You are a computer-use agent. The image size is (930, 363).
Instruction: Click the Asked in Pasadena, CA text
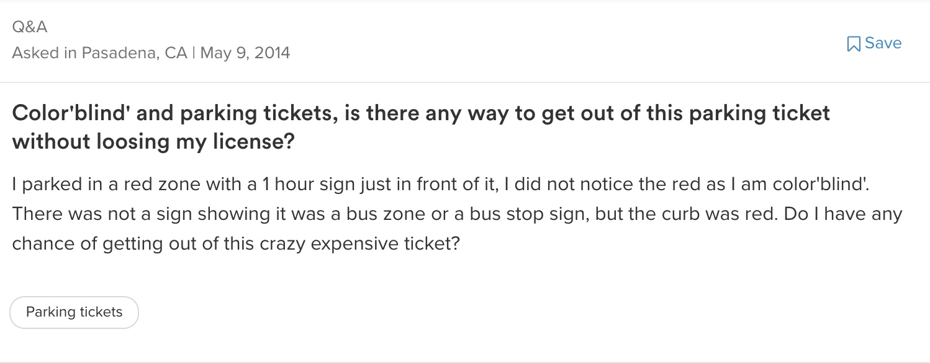pos(99,53)
